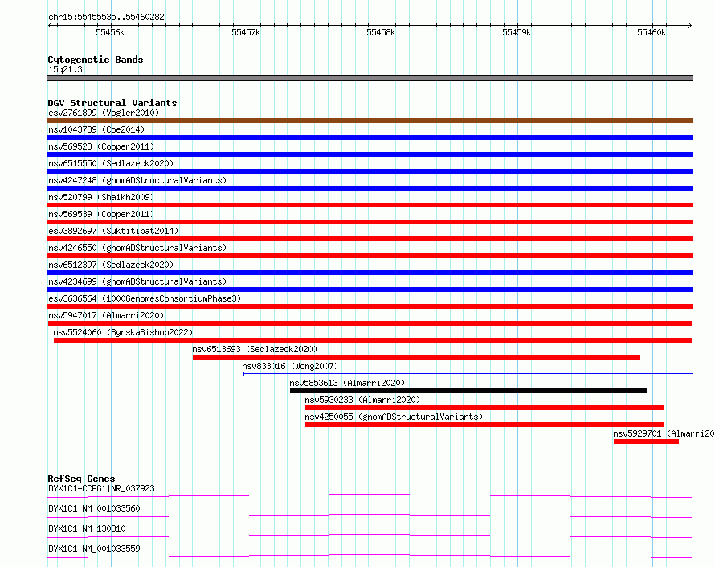This screenshot has height=567, width=715.
Task: Click the red nsv6513693 variant bar
Action: click(416, 357)
